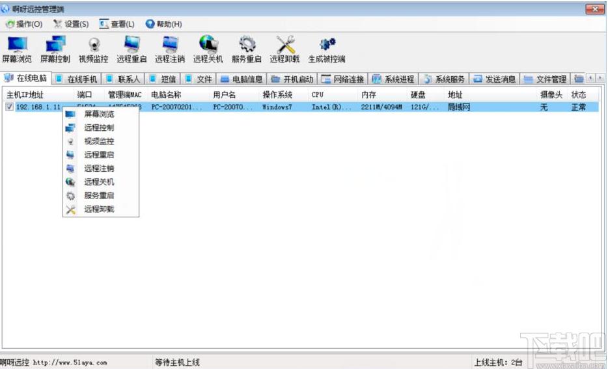Sort by the 操作系统 column header

(x=277, y=95)
